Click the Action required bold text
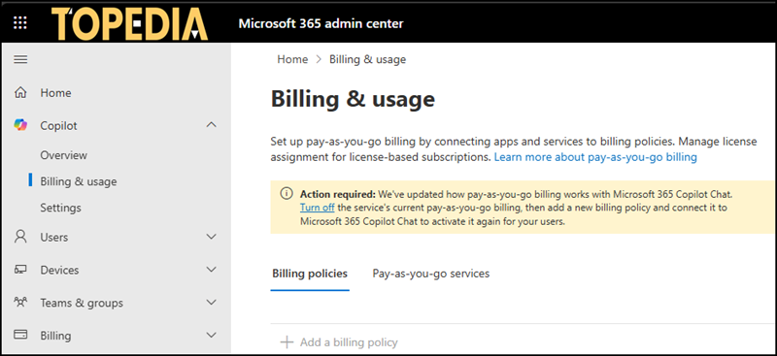Image resolution: width=777 pixels, height=356 pixels. (338, 194)
